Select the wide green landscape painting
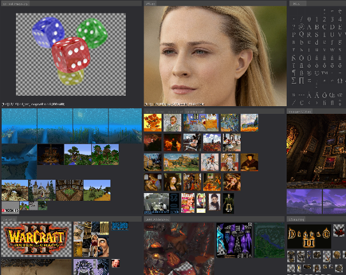This screenshot has height=275, width=346. pyautogui.click(x=181, y=162)
